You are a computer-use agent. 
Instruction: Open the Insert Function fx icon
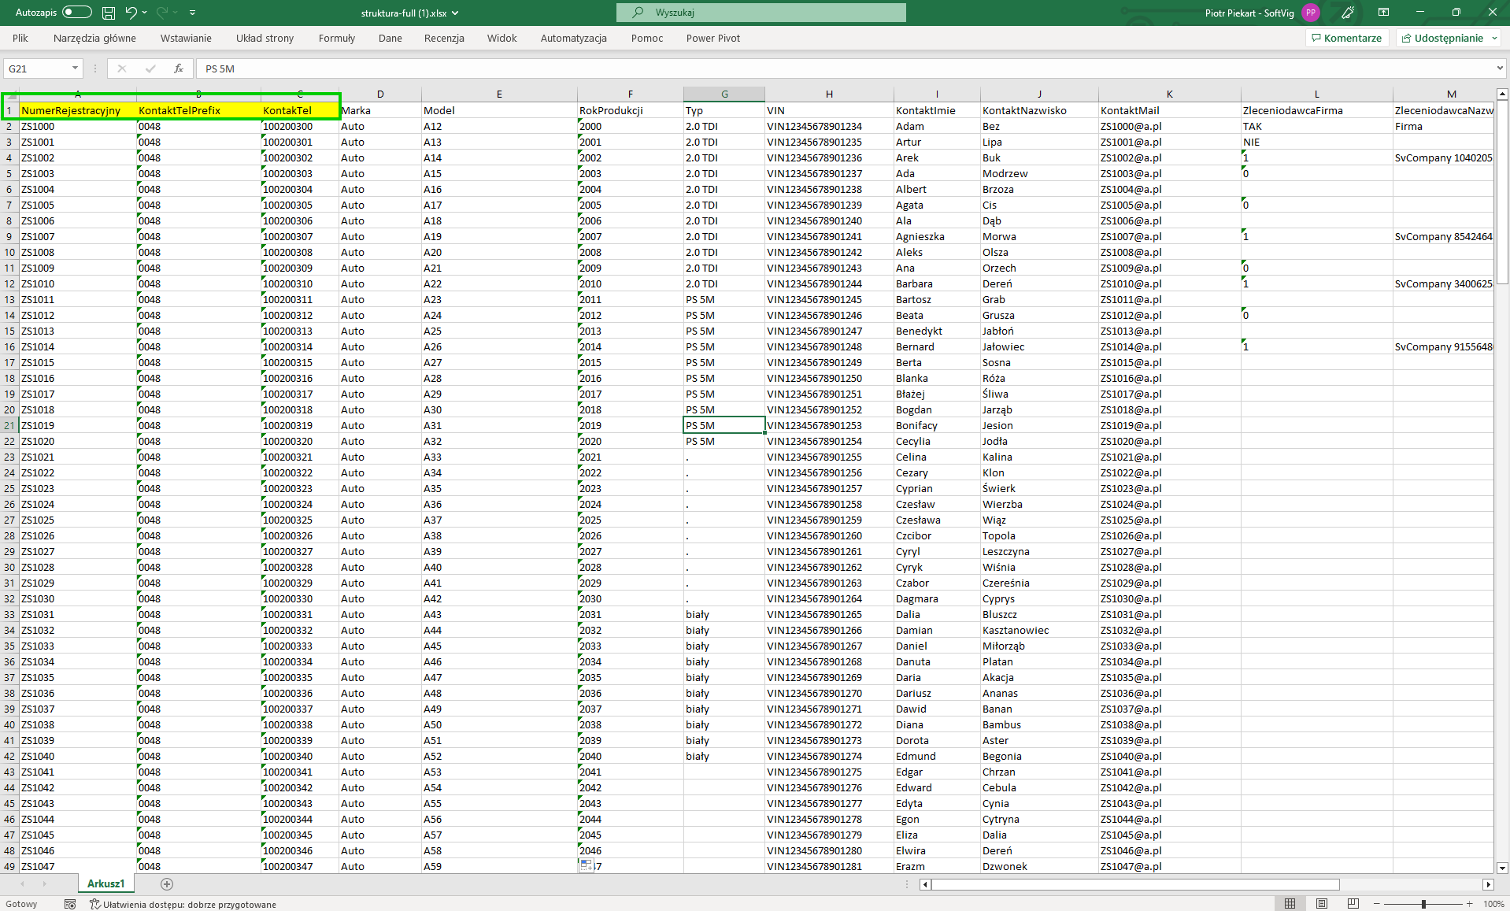click(x=179, y=69)
